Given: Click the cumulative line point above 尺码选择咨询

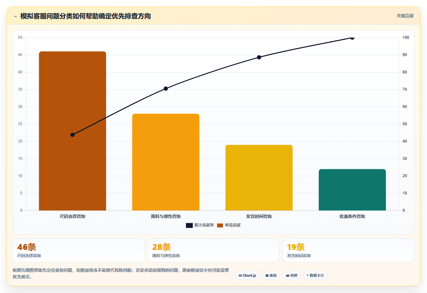Looking at the screenshot, I should point(72,135).
